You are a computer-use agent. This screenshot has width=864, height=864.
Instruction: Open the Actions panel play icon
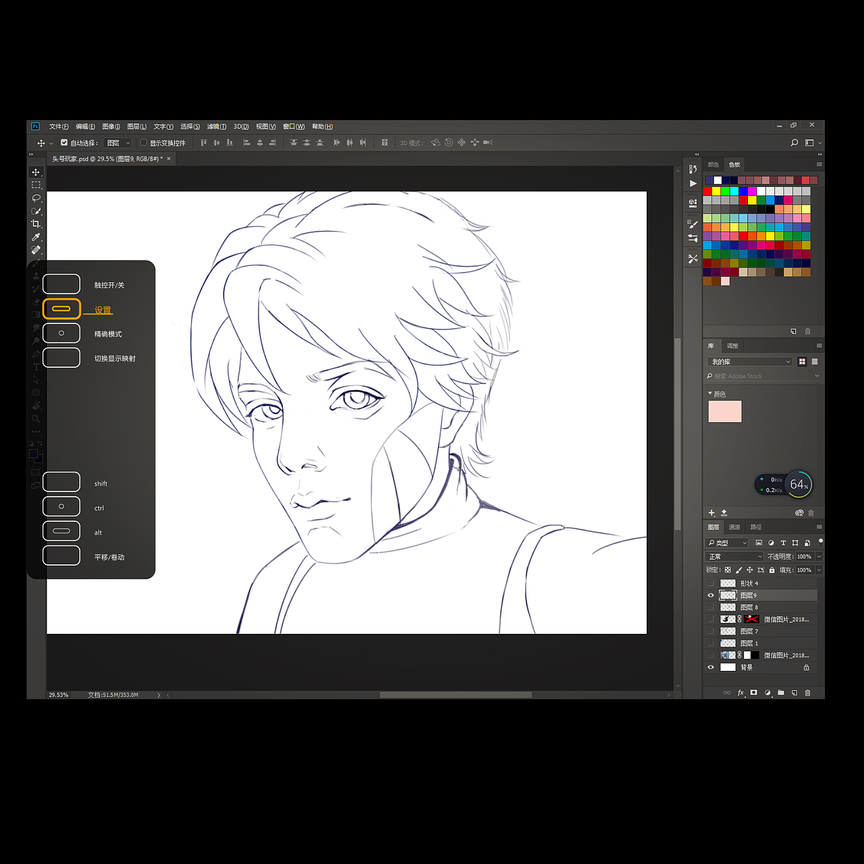(x=693, y=183)
